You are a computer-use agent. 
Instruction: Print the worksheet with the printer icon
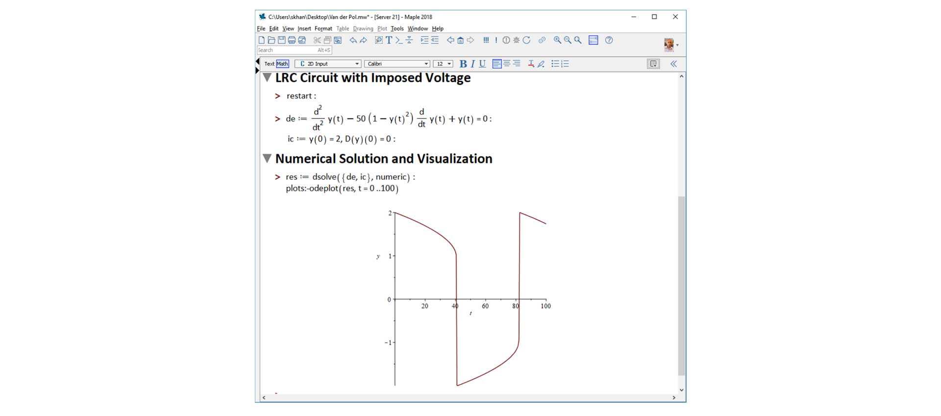click(x=292, y=40)
